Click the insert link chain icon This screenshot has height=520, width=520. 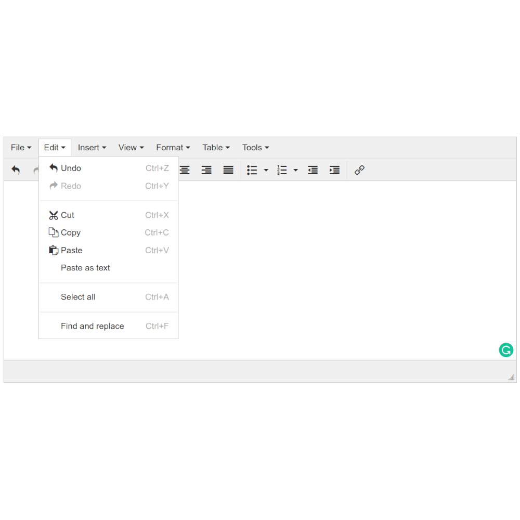359,170
